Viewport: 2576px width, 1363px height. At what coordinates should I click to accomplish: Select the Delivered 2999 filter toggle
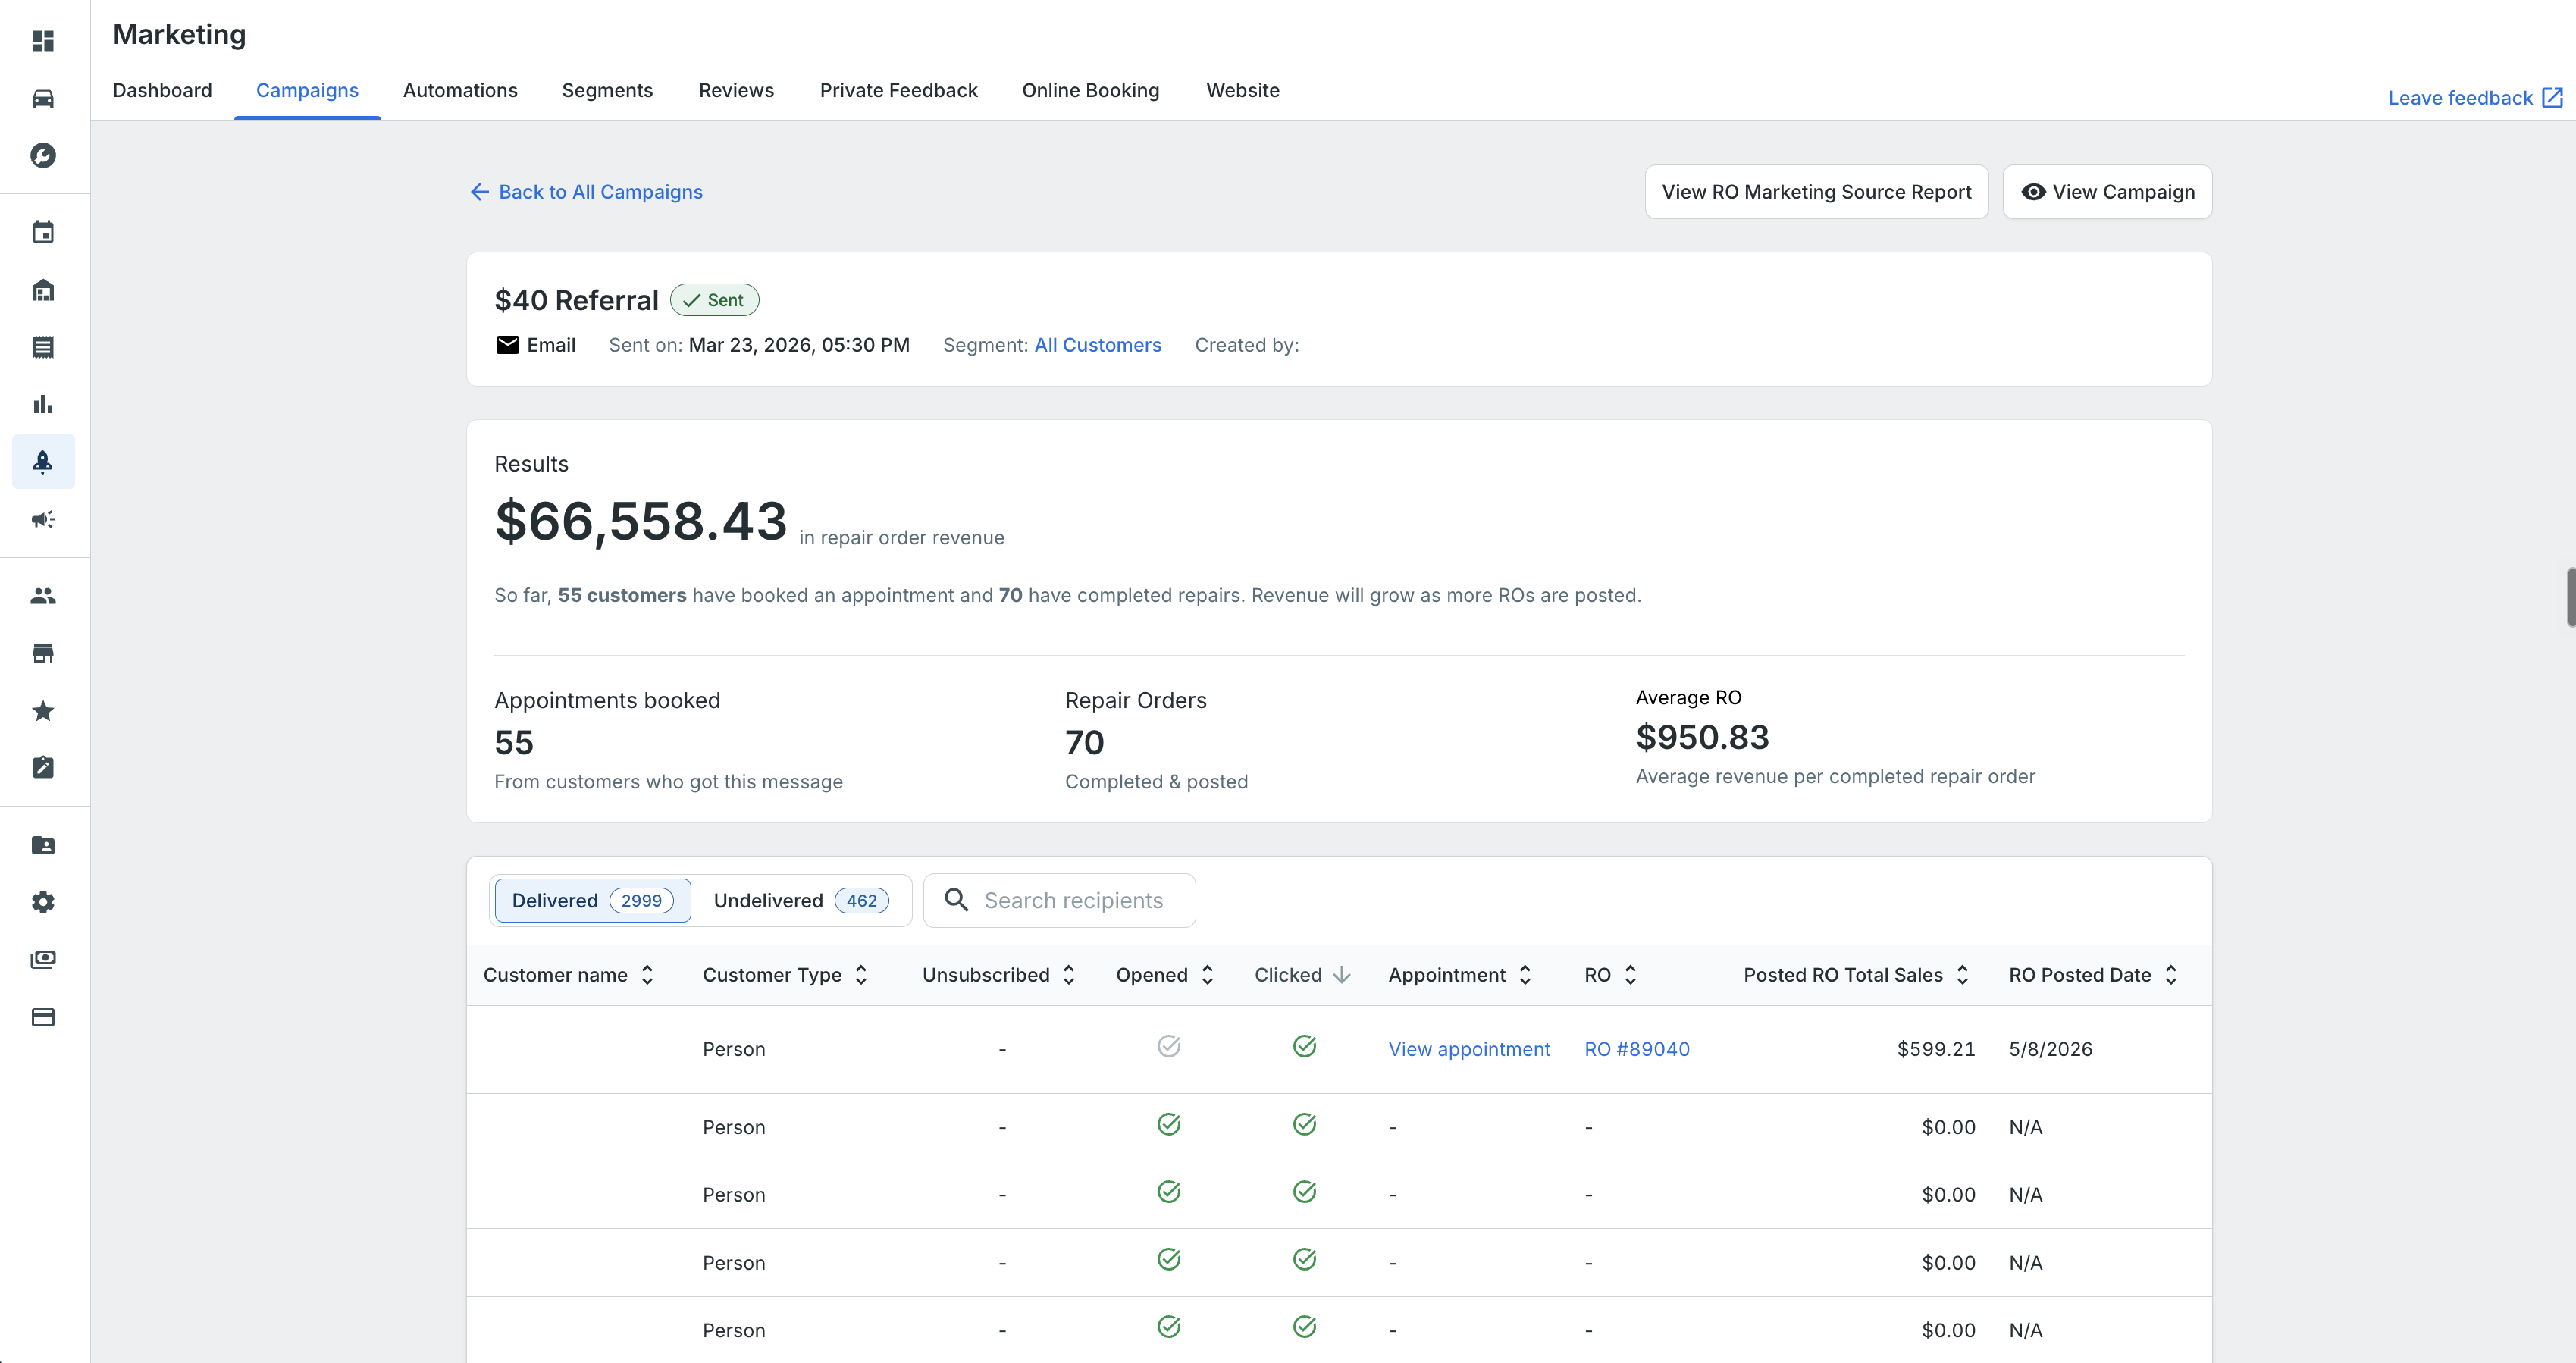click(593, 900)
